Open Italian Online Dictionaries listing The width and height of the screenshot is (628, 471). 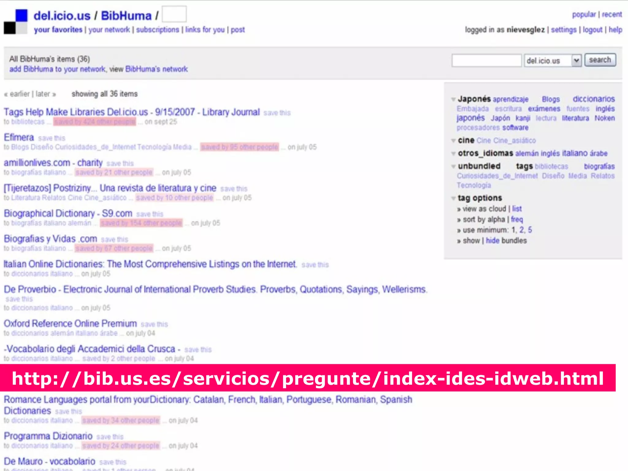click(x=150, y=264)
